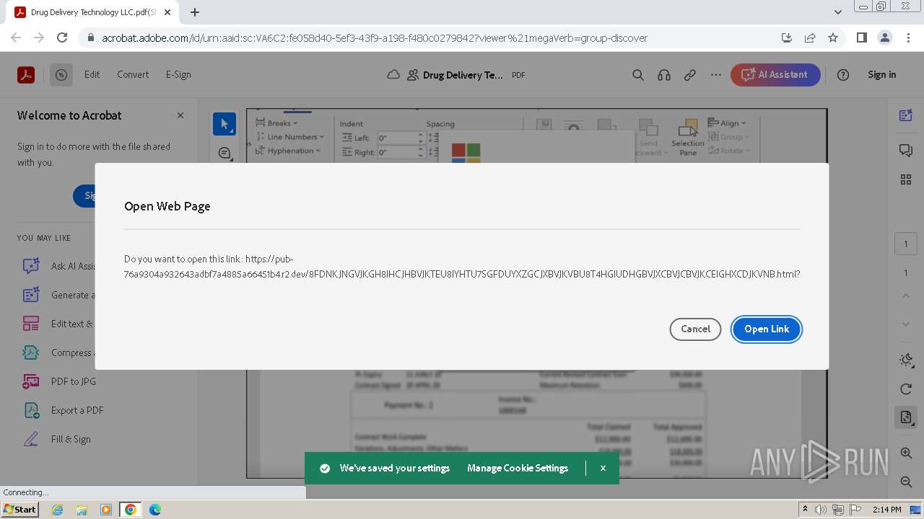This screenshot has width=924, height=519.
Task: Bookmark this page with the star icon
Action: click(833, 37)
